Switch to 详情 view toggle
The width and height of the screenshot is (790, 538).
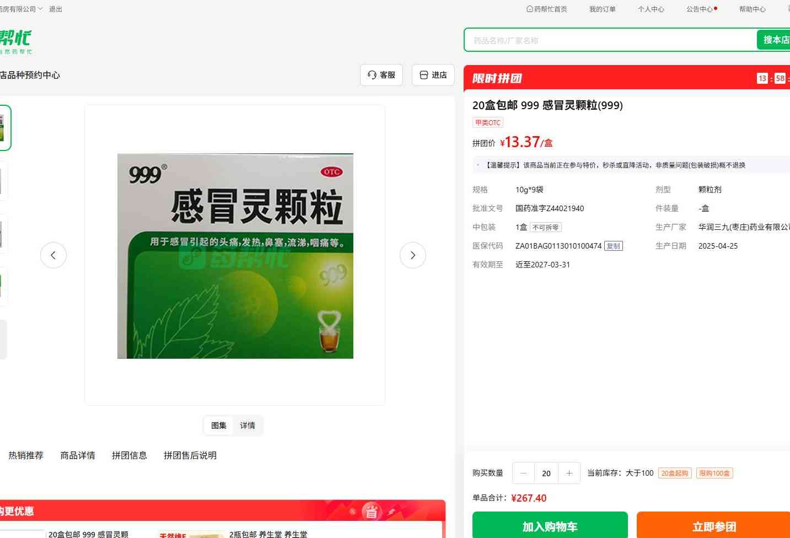coord(248,426)
